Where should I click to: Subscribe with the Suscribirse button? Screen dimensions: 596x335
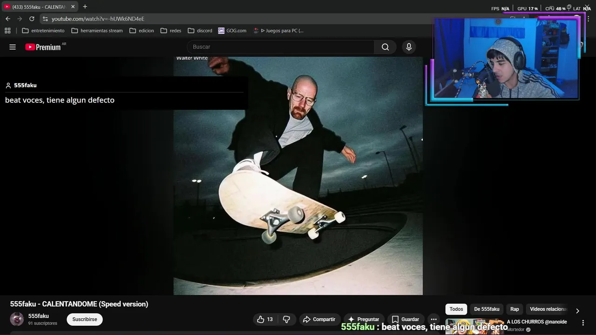[85, 320]
